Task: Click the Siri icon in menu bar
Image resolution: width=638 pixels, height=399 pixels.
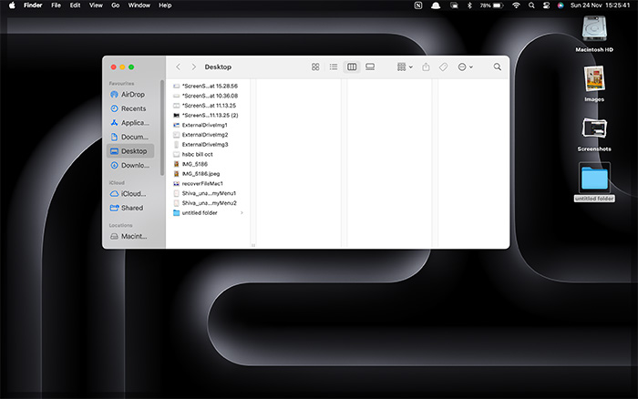Action: (x=561, y=5)
